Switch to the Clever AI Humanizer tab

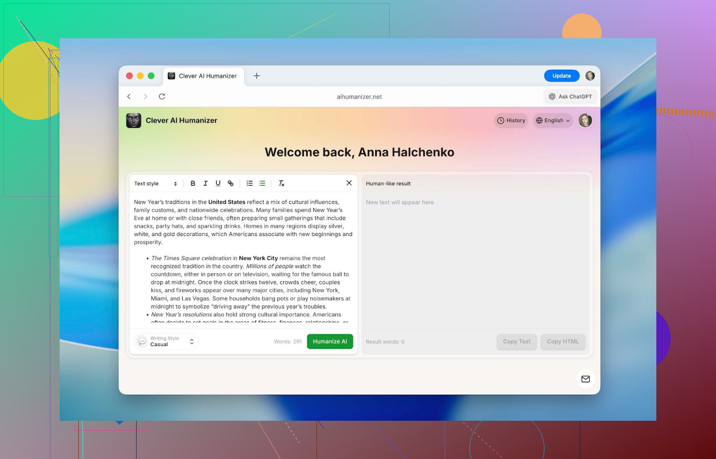point(203,76)
